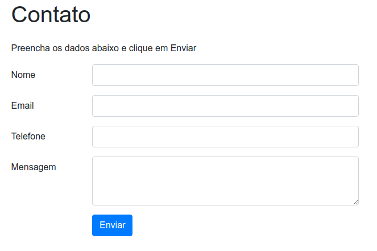Click the Nome input field
The image size is (377, 251).
click(x=225, y=75)
